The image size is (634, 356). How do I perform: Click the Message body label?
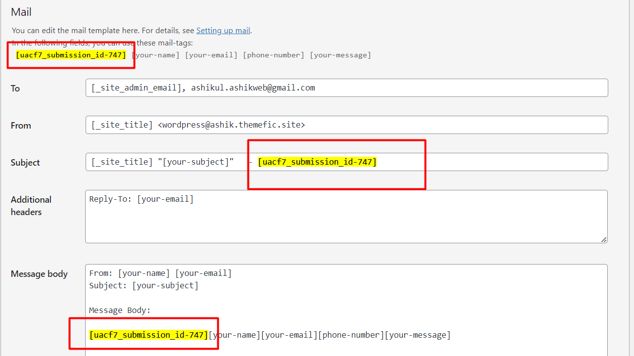(x=39, y=274)
